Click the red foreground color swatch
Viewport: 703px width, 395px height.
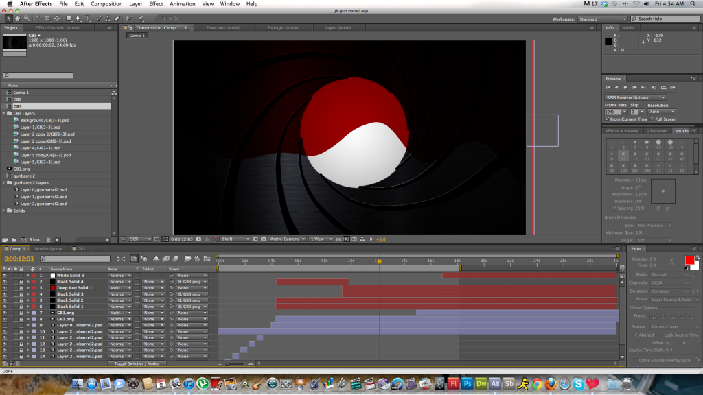689,260
